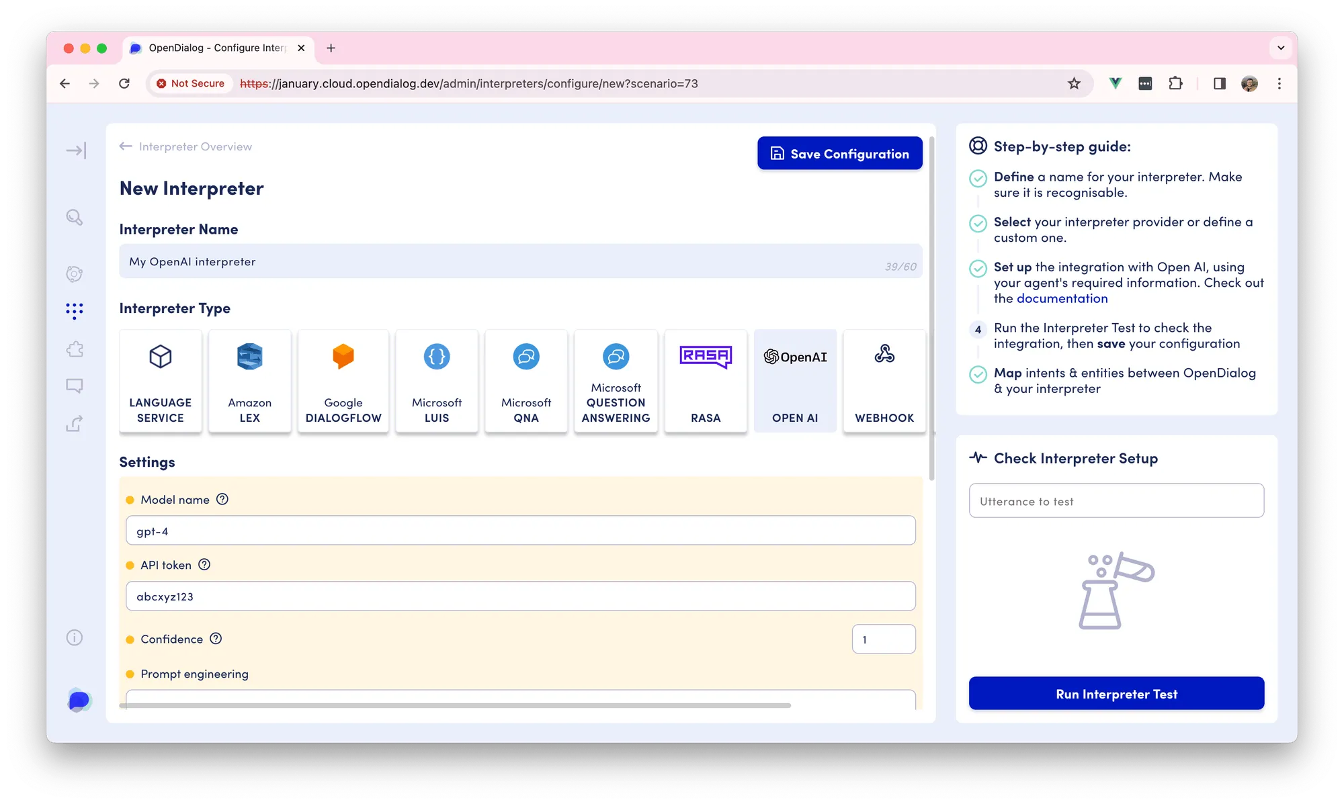Return to Interpreter Overview
This screenshot has height=804, width=1344.
186,146
